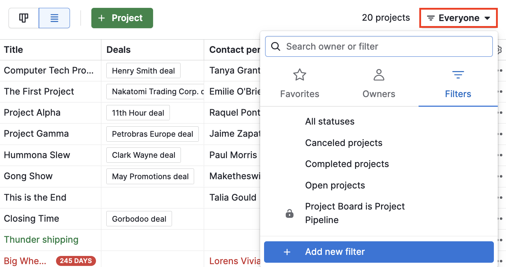Select the Filters funnel icon
This screenshot has width=506, height=267.
coord(458,75)
